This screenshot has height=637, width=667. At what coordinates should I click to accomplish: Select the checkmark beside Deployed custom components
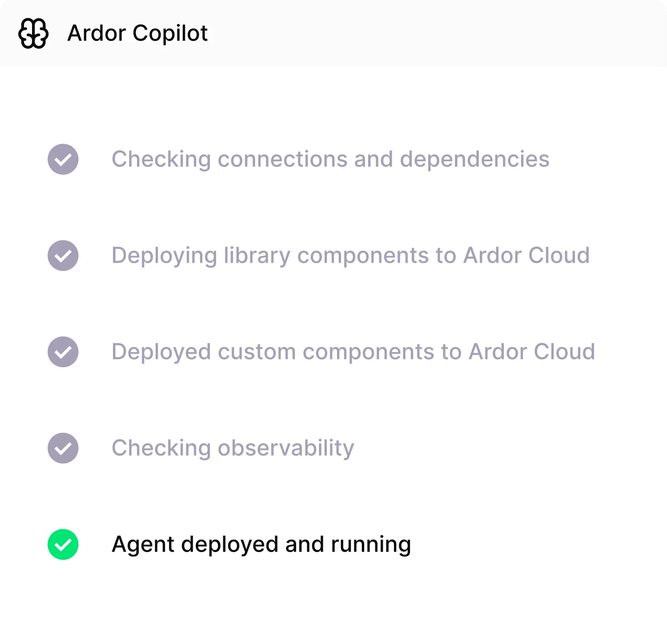coord(63,352)
